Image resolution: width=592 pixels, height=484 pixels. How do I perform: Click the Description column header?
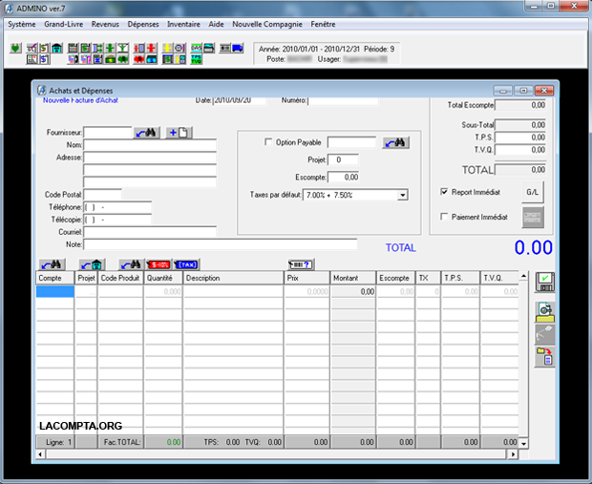(233, 278)
